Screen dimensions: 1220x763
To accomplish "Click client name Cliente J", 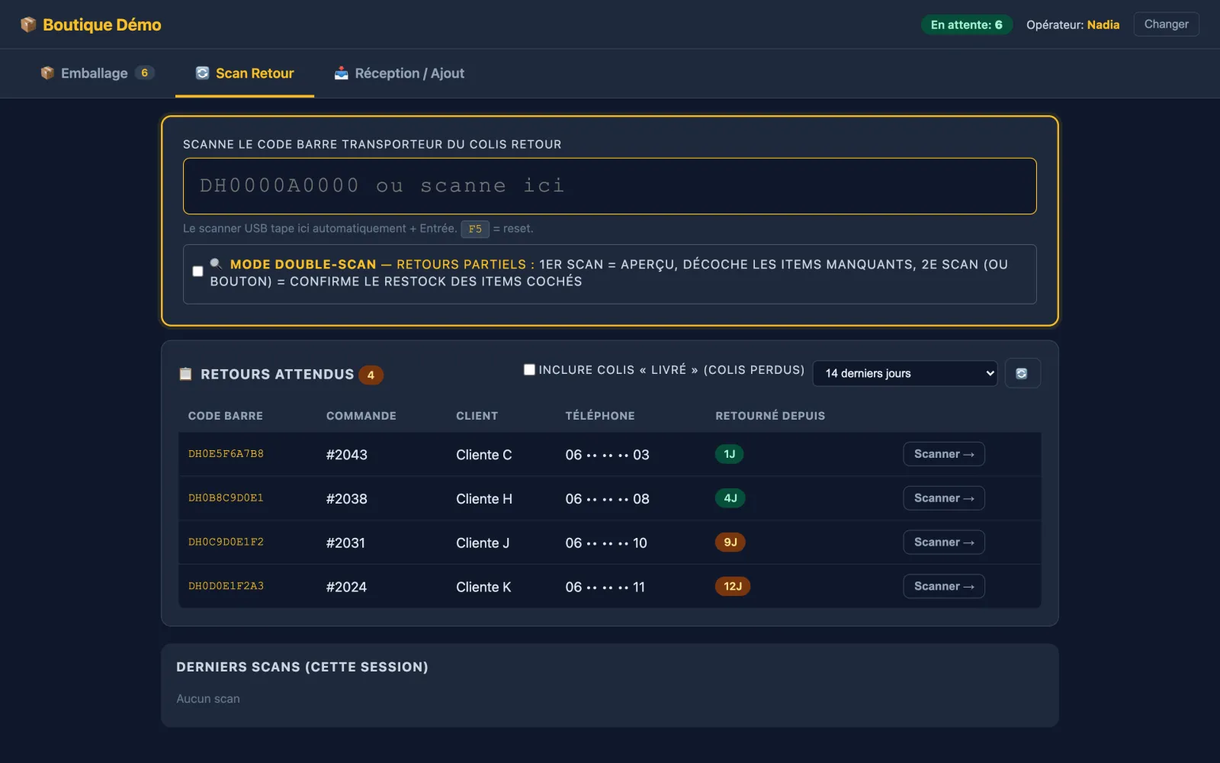I will coord(483,543).
